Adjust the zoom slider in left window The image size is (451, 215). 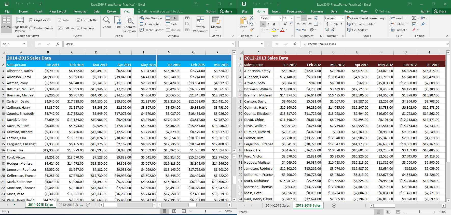(205, 211)
